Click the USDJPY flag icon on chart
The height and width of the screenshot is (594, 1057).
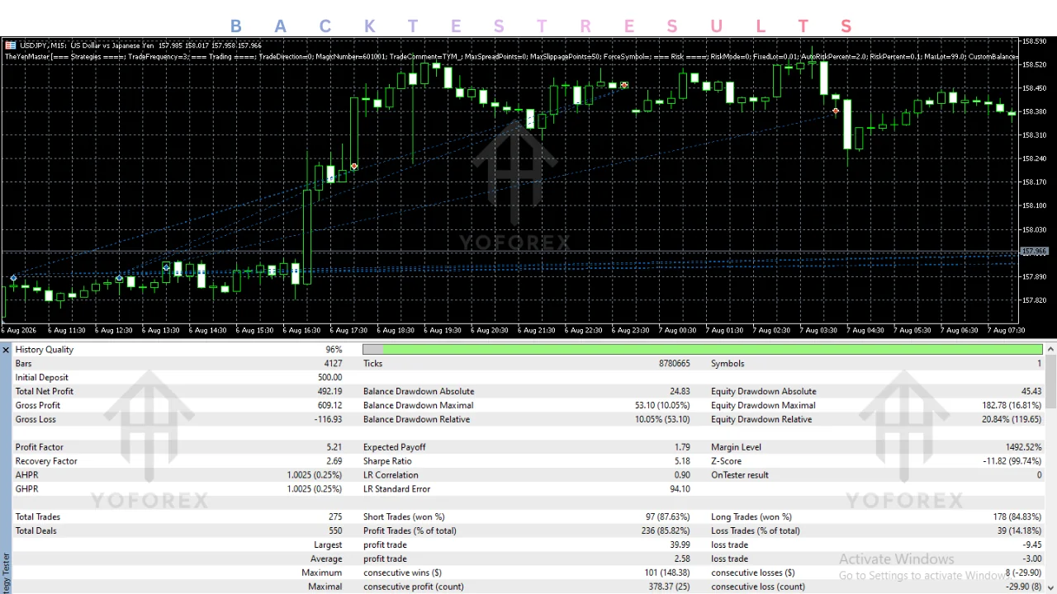(x=10, y=45)
